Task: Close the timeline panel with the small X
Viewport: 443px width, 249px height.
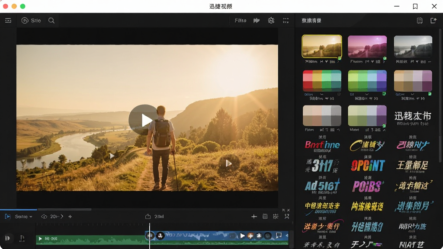Action: [x=289, y=211]
